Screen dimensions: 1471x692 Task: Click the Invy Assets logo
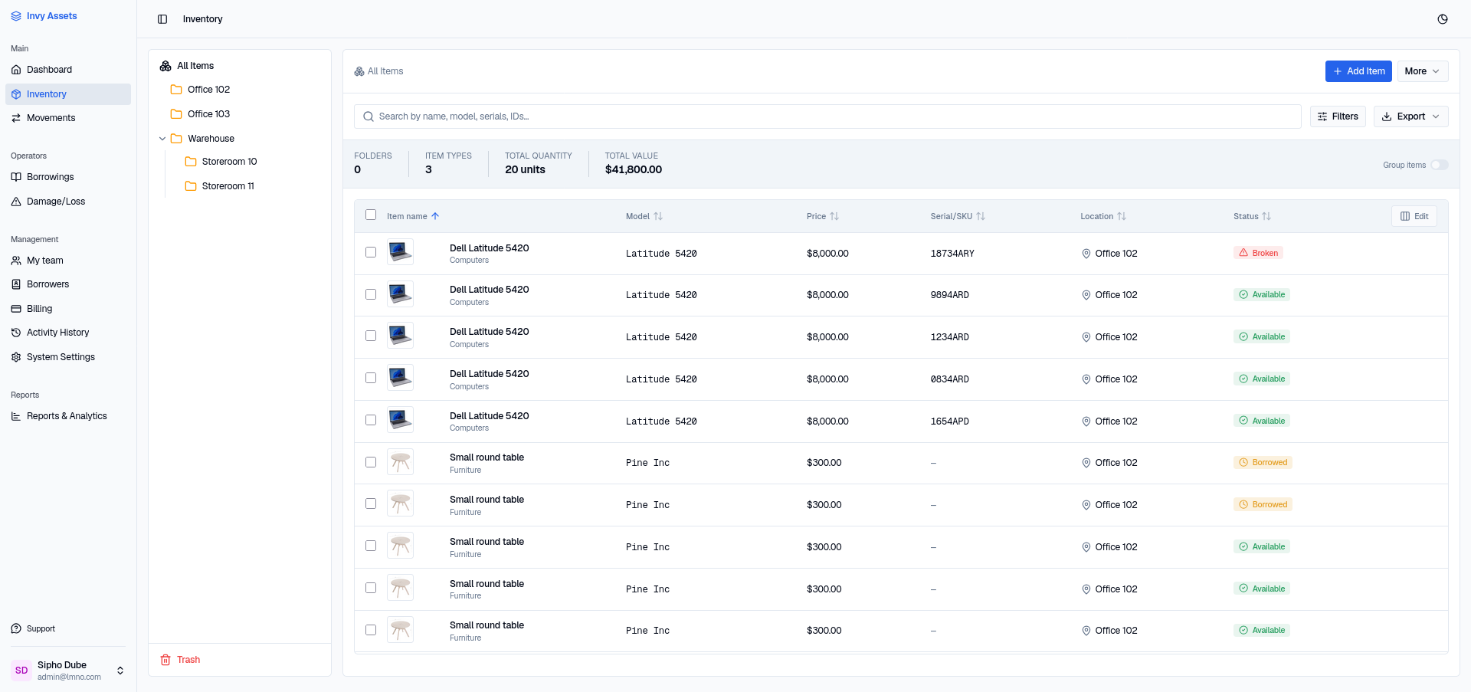(44, 16)
